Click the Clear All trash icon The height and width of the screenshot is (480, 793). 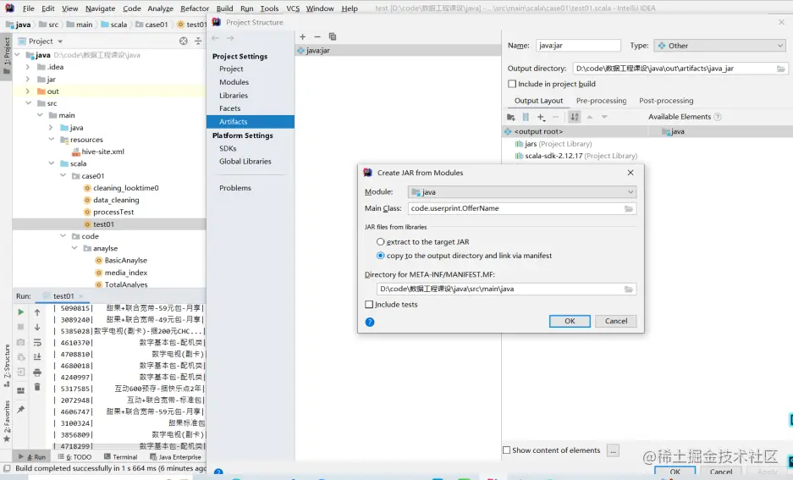point(37,387)
